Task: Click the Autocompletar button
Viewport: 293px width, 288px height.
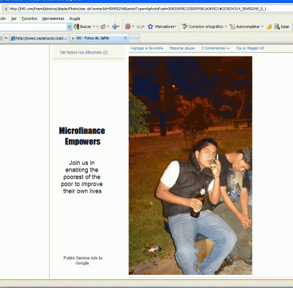Action: (x=245, y=26)
